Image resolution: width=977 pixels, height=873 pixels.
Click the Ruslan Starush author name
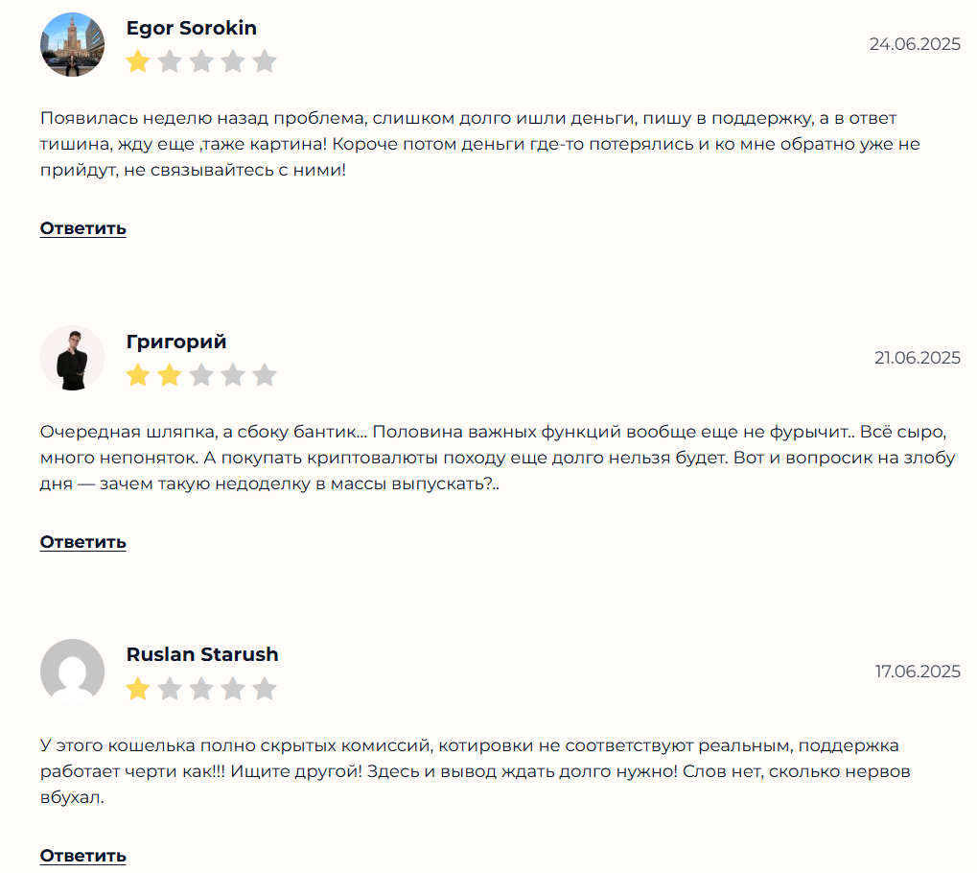(202, 654)
